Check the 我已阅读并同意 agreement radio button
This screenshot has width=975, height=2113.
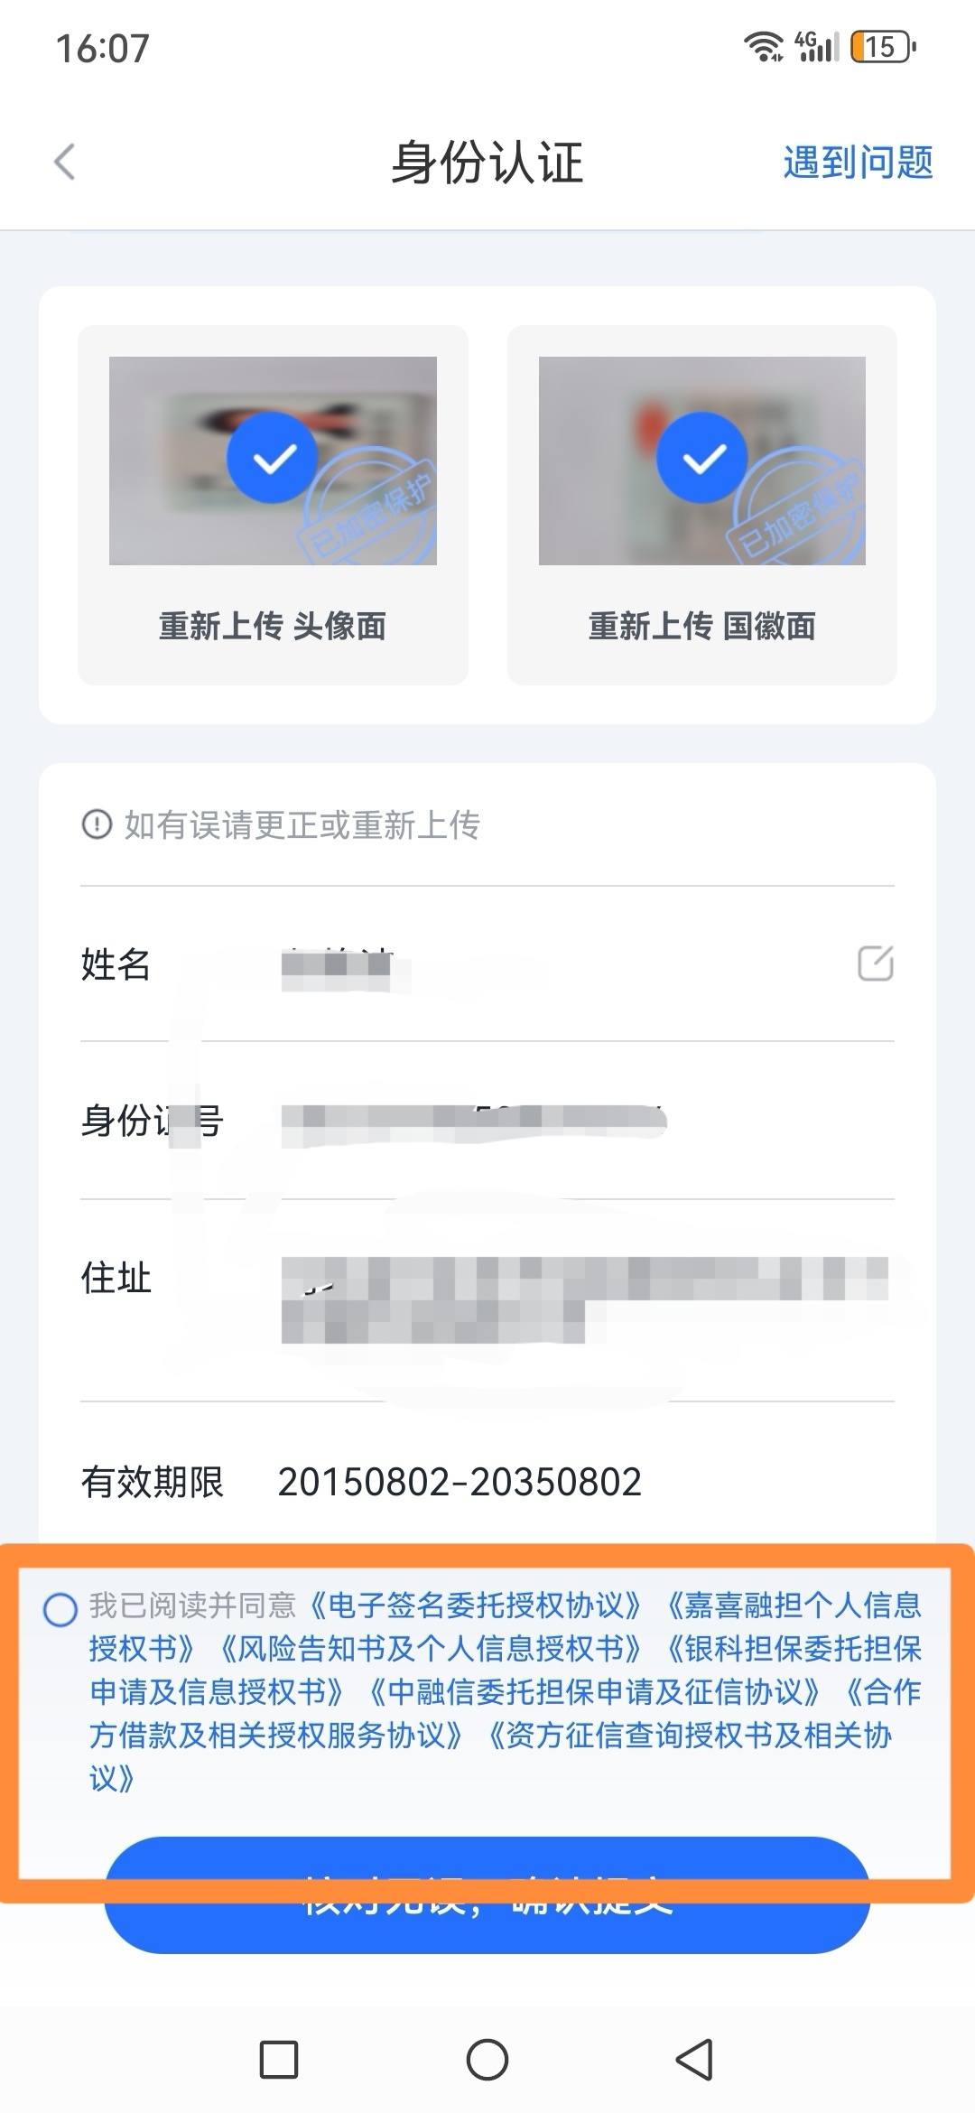click(60, 1609)
